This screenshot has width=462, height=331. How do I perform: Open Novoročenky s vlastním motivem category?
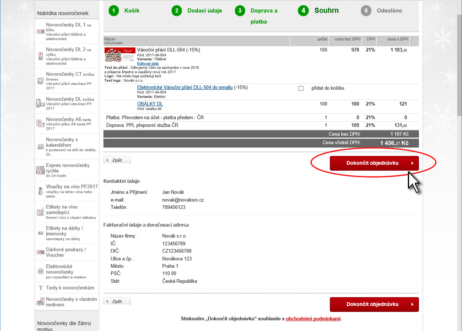(67, 302)
